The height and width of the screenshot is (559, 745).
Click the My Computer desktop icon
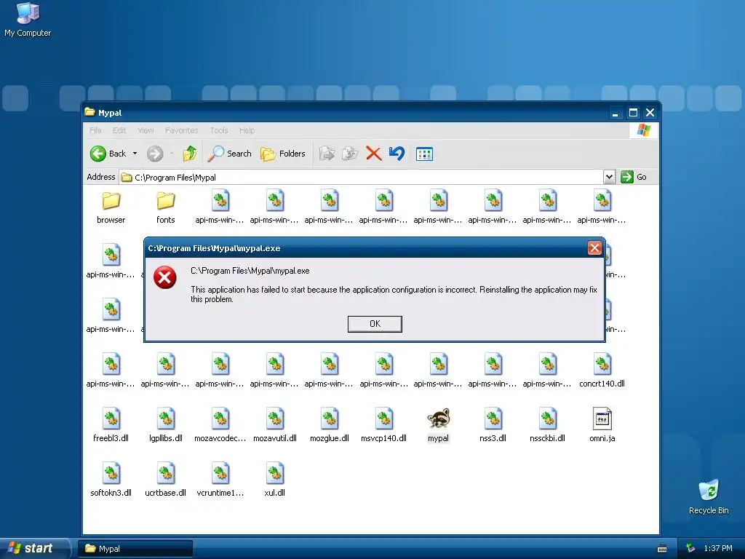coord(28,20)
